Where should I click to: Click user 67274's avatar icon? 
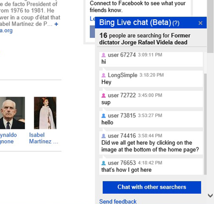(103, 55)
